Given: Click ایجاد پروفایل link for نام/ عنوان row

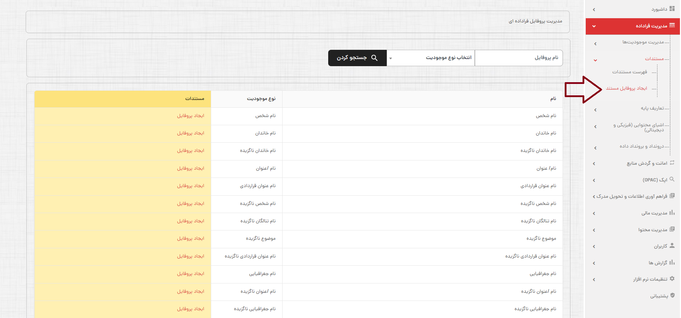Looking at the screenshot, I should tap(191, 169).
